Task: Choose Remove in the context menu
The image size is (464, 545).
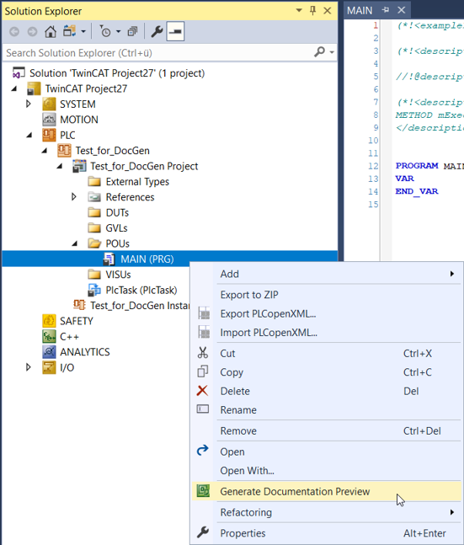Action: (x=327, y=431)
